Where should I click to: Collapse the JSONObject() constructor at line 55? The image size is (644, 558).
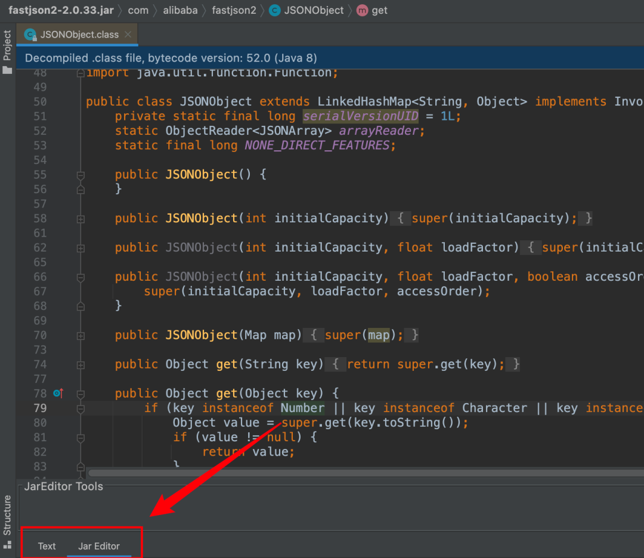click(x=81, y=175)
